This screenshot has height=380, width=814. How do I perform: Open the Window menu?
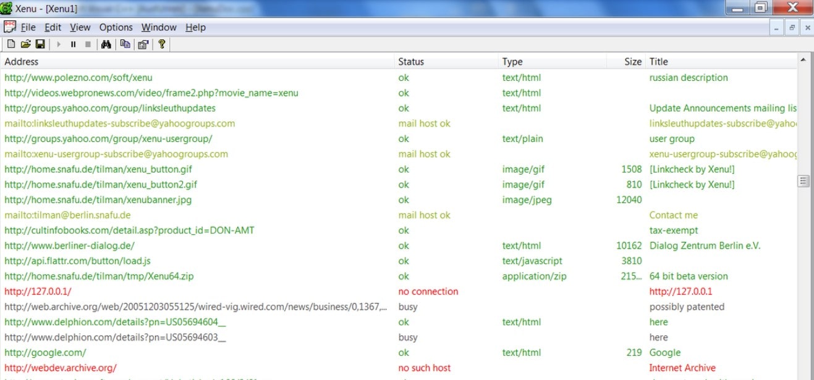[x=159, y=27]
